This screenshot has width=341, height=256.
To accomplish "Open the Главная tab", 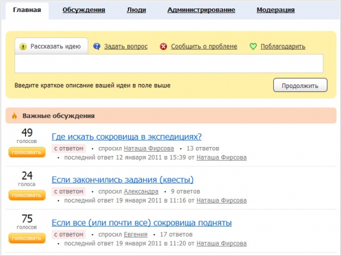I will tap(27, 10).
